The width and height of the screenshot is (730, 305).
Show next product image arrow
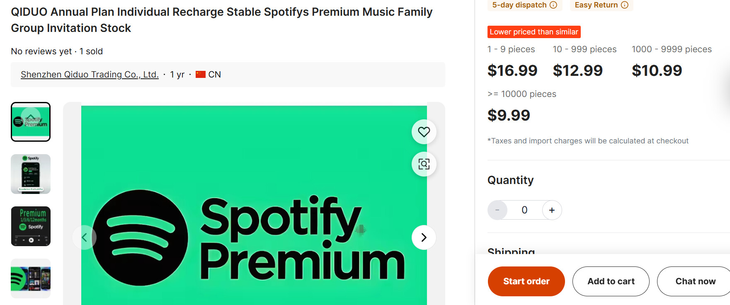[424, 237]
